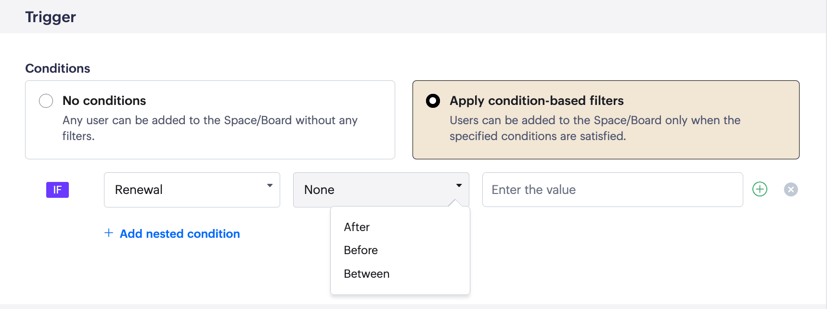The image size is (827, 309).
Task: Click the Add nested condition link
Action: point(180,234)
